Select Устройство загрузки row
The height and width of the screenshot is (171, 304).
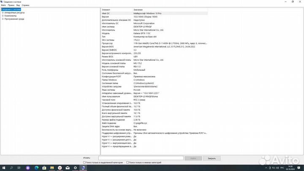(x=155, y=87)
